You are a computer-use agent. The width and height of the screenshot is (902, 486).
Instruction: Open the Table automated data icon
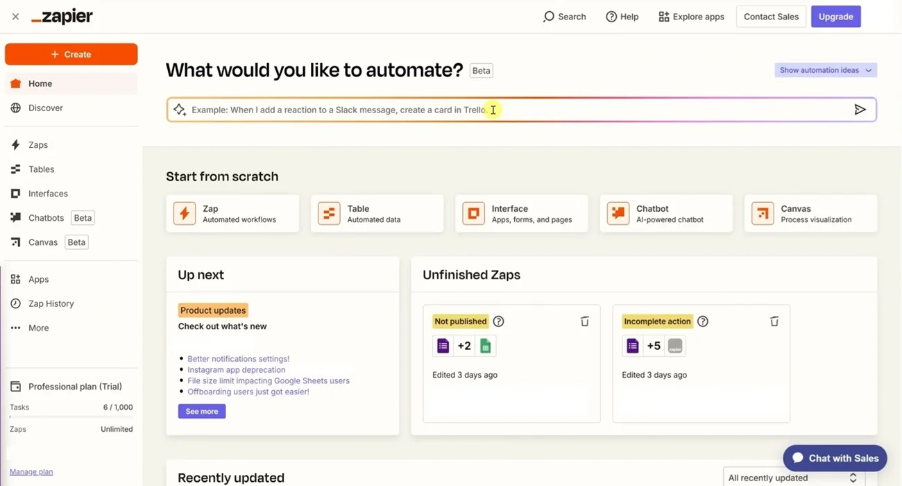pyautogui.click(x=328, y=213)
